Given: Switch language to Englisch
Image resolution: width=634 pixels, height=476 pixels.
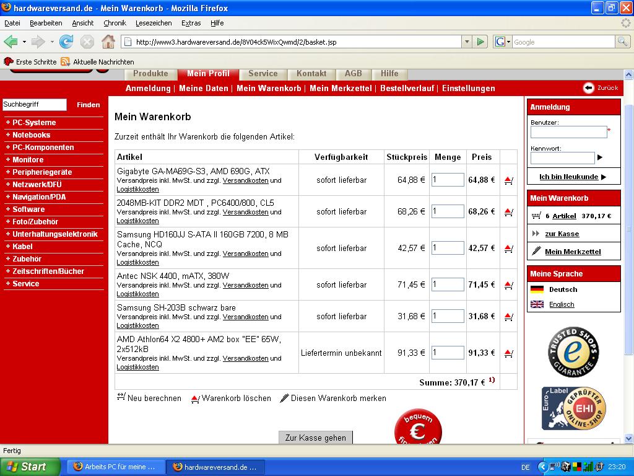Looking at the screenshot, I should tap(562, 304).
